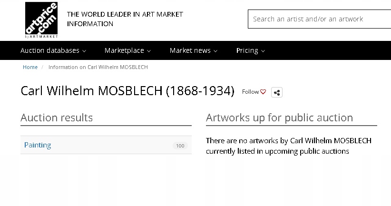
Task: Click the Artworks up for public auction heading
Action: [x=279, y=118]
